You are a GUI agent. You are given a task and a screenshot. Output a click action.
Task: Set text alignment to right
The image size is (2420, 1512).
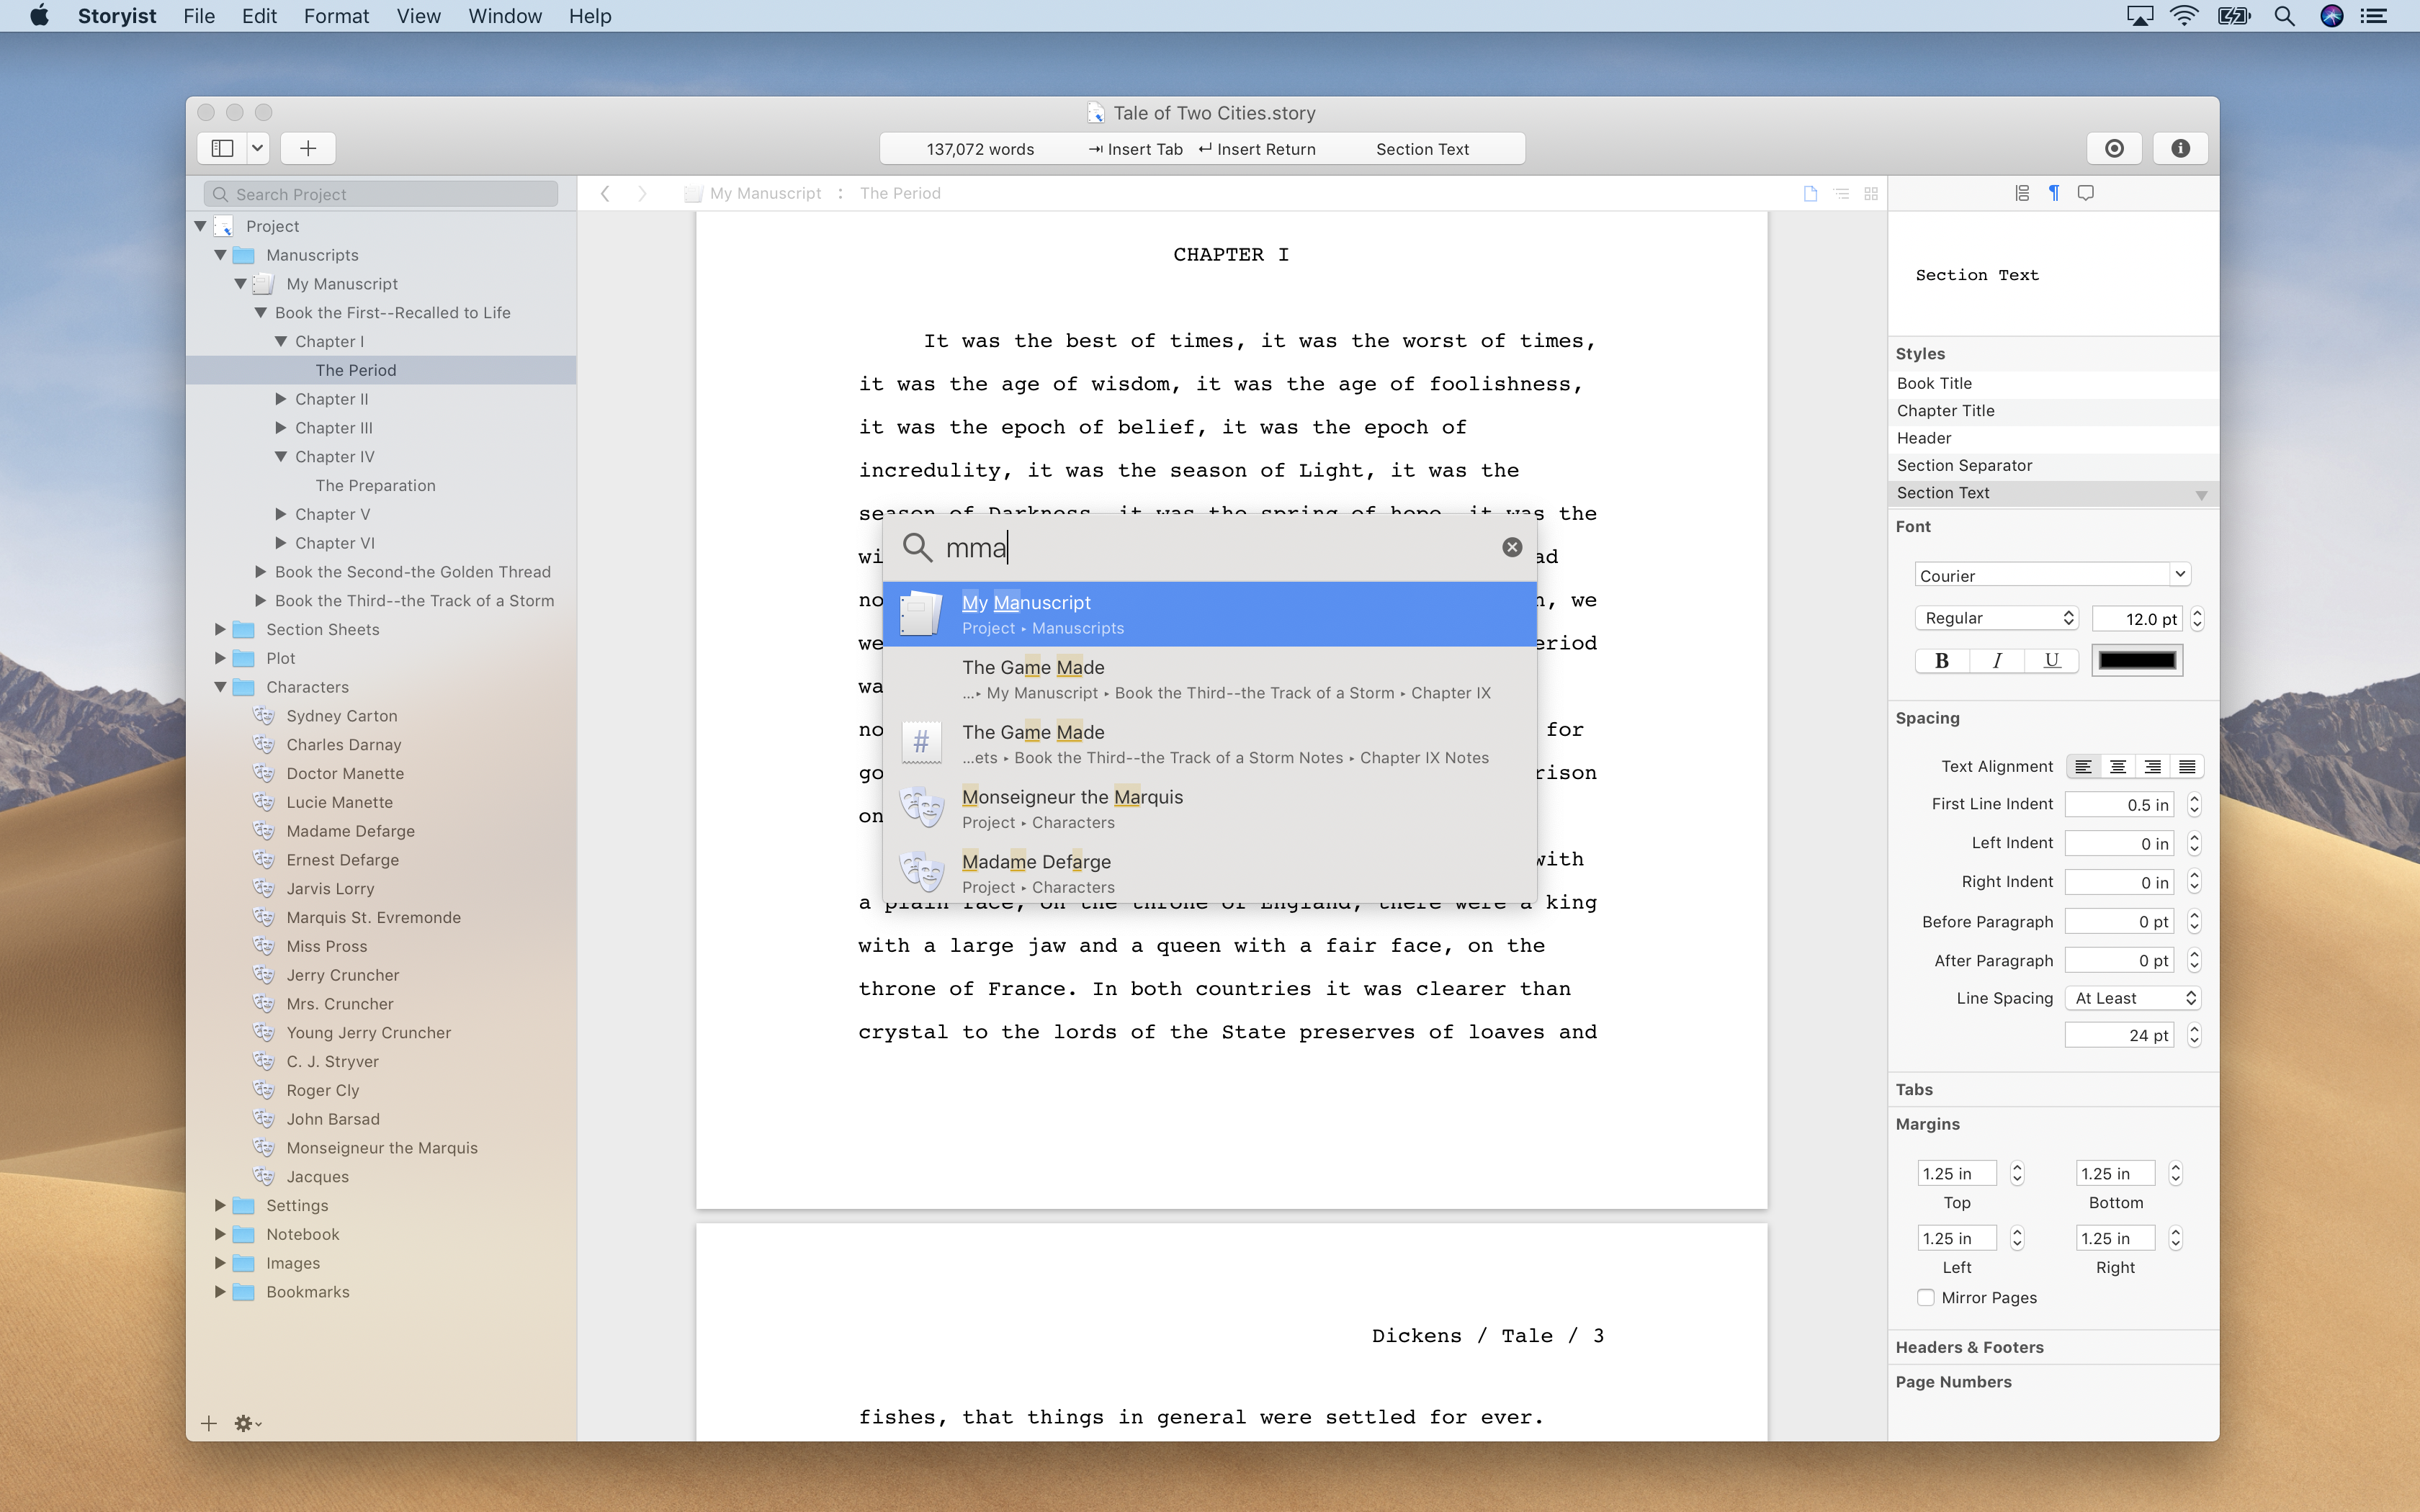(2152, 766)
